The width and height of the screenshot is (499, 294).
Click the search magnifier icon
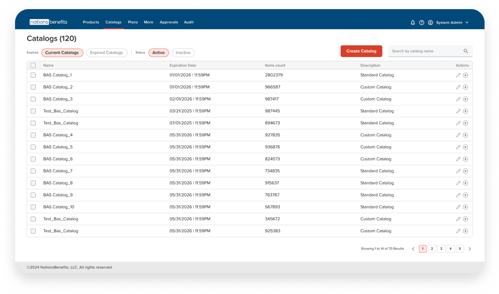(x=466, y=51)
